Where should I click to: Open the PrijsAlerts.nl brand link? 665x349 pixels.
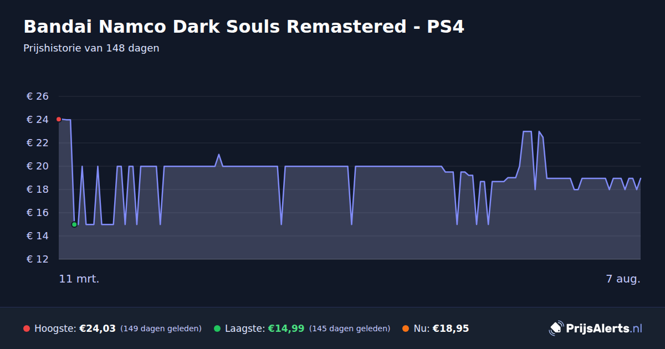(x=596, y=328)
